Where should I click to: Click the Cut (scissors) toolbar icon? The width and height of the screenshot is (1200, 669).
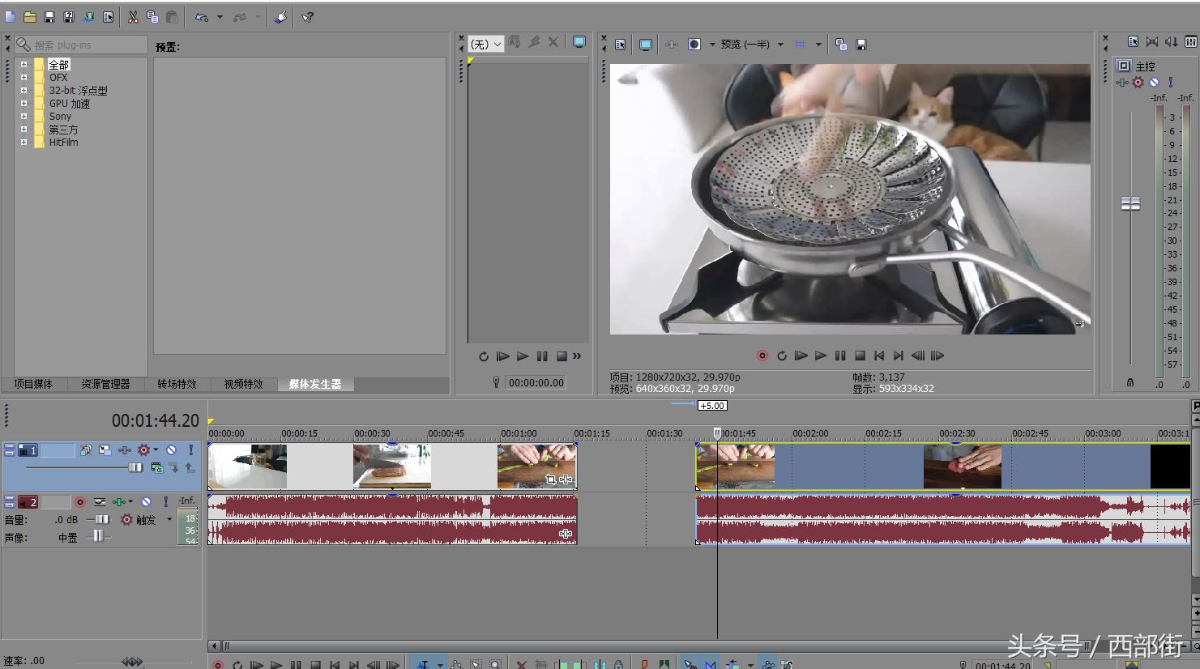[x=133, y=17]
